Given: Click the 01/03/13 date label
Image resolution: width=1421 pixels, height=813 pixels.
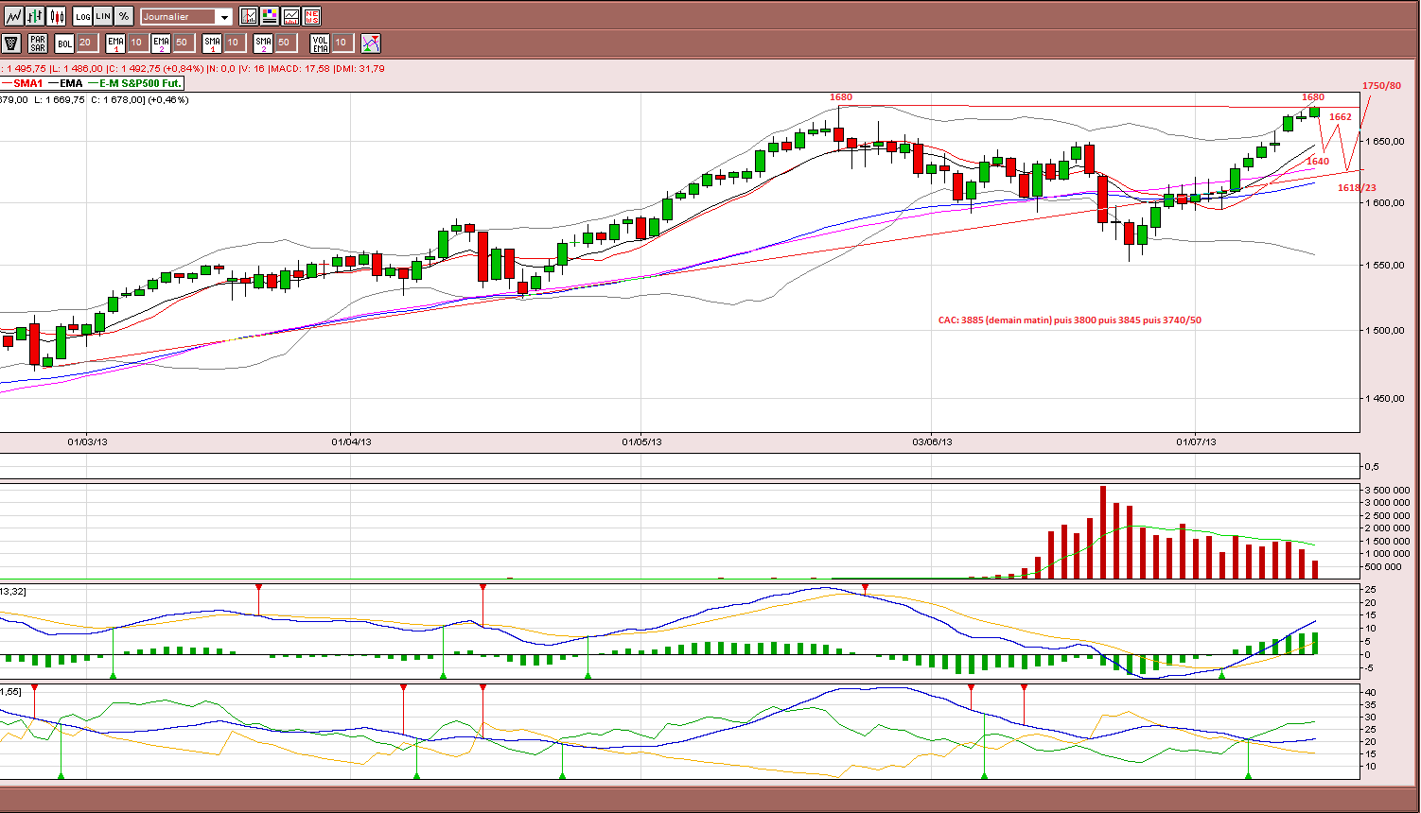Looking at the screenshot, I should click(86, 441).
